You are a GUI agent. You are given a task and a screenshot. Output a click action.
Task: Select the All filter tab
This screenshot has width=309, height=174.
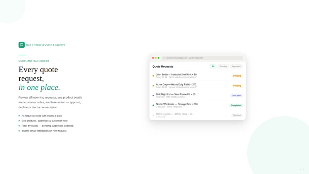[x=213, y=67]
